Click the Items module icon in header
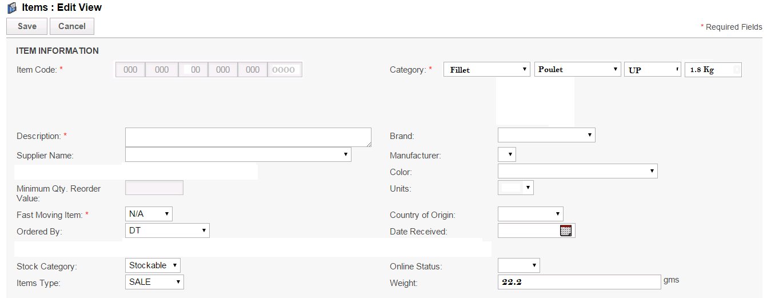The width and height of the screenshot is (767, 298). click(x=12, y=8)
